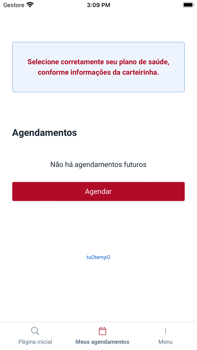Tap the red calendar icon for Meus agendamentos
Viewport: 197px width, 350px height.
click(x=102, y=331)
